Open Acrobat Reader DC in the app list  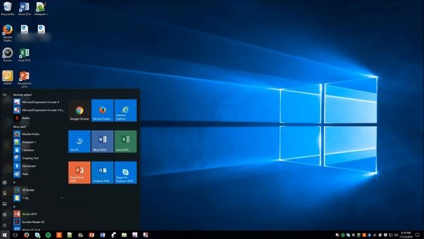pyautogui.click(x=39, y=222)
